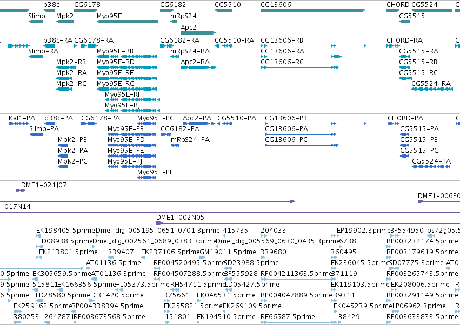
Task: Select EST label GM19011.5prime
Action: (228, 252)
